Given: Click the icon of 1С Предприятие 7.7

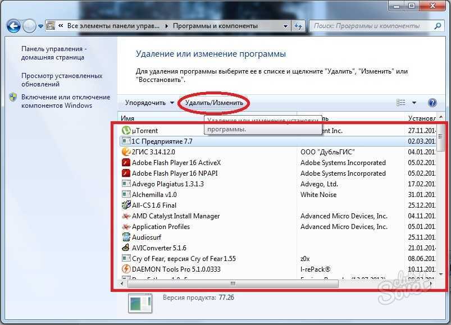Looking at the screenshot, I should (126, 141).
